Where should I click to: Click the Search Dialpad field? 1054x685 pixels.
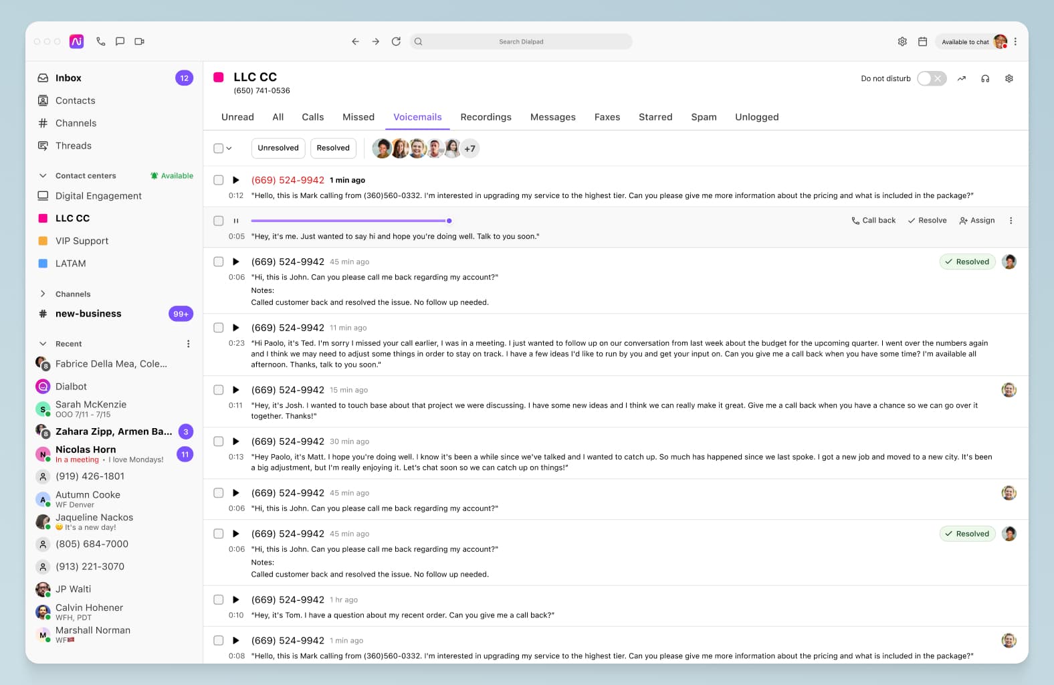click(521, 41)
